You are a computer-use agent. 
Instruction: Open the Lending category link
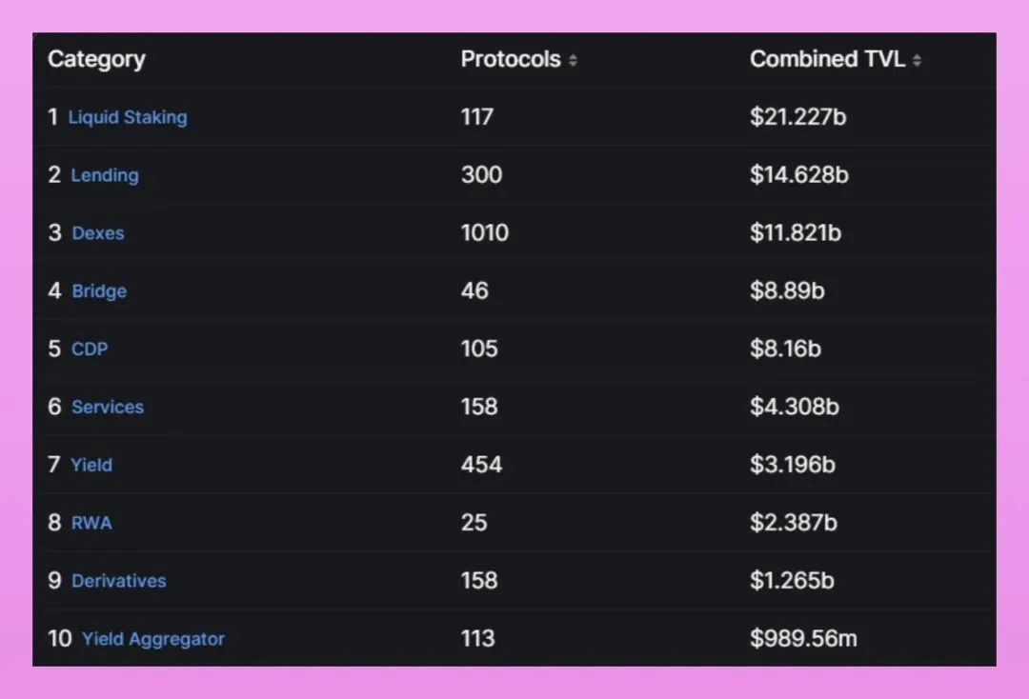click(105, 175)
